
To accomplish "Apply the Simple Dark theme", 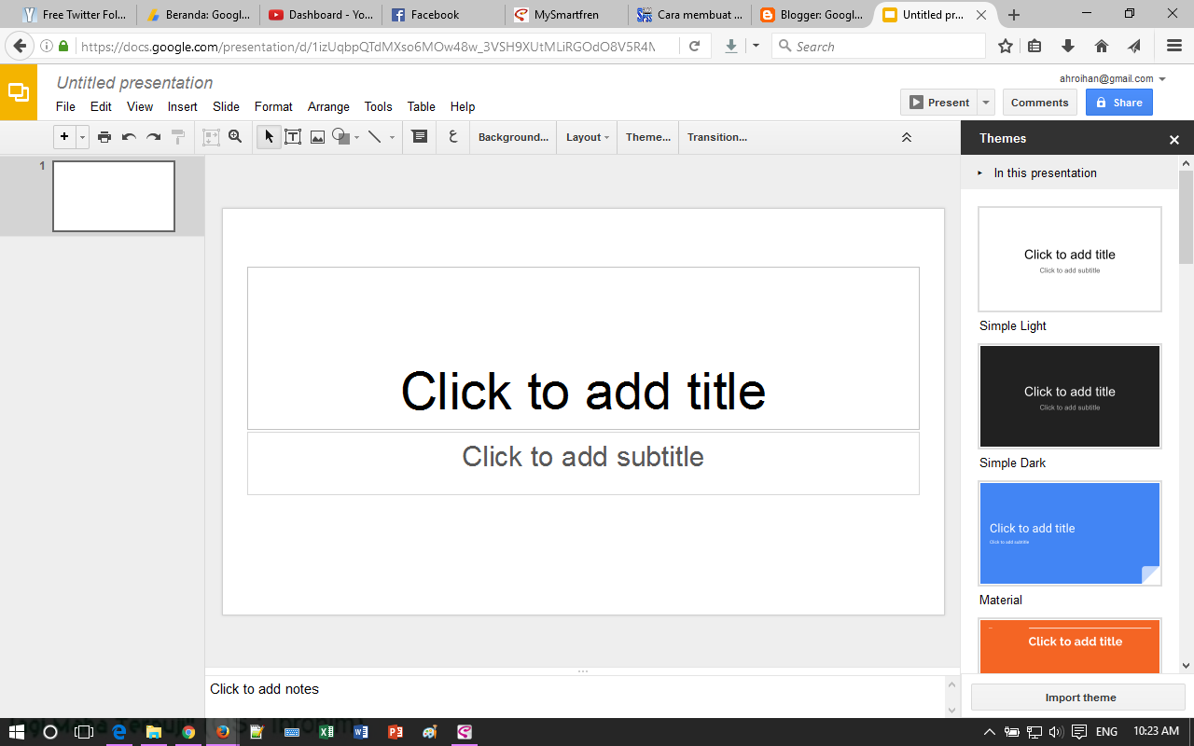I will coord(1069,395).
